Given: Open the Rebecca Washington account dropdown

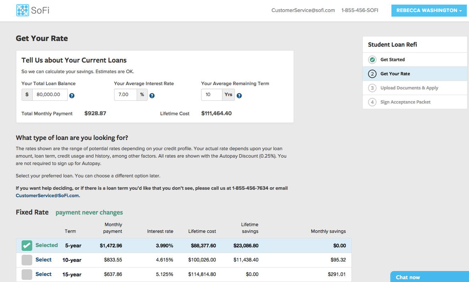Looking at the screenshot, I should click(x=429, y=10).
